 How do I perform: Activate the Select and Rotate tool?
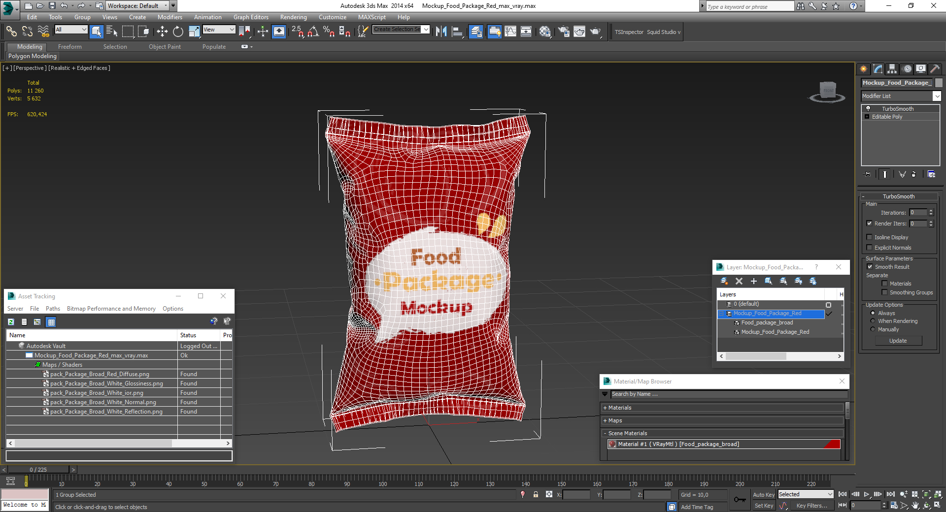pos(178,32)
